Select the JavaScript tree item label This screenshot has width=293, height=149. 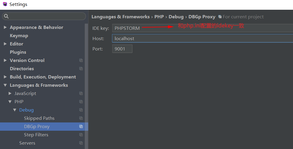(x=25, y=93)
